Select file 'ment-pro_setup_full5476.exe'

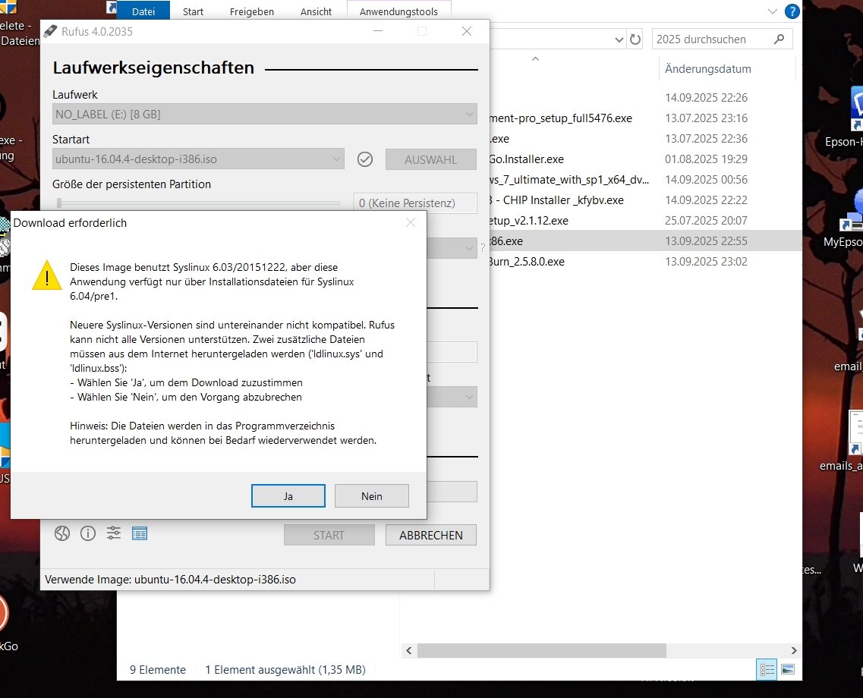click(x=561, y=118)
